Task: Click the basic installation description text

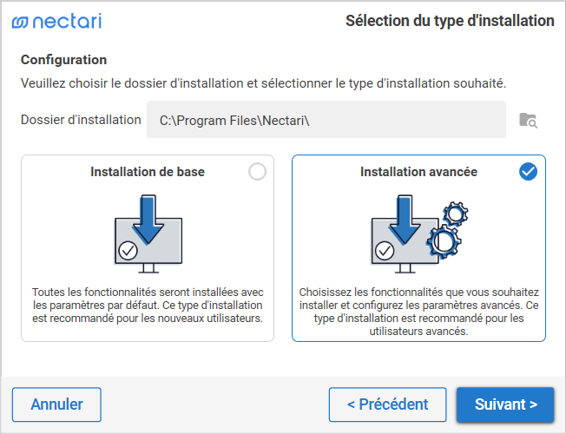Action: tap(148, 306)
